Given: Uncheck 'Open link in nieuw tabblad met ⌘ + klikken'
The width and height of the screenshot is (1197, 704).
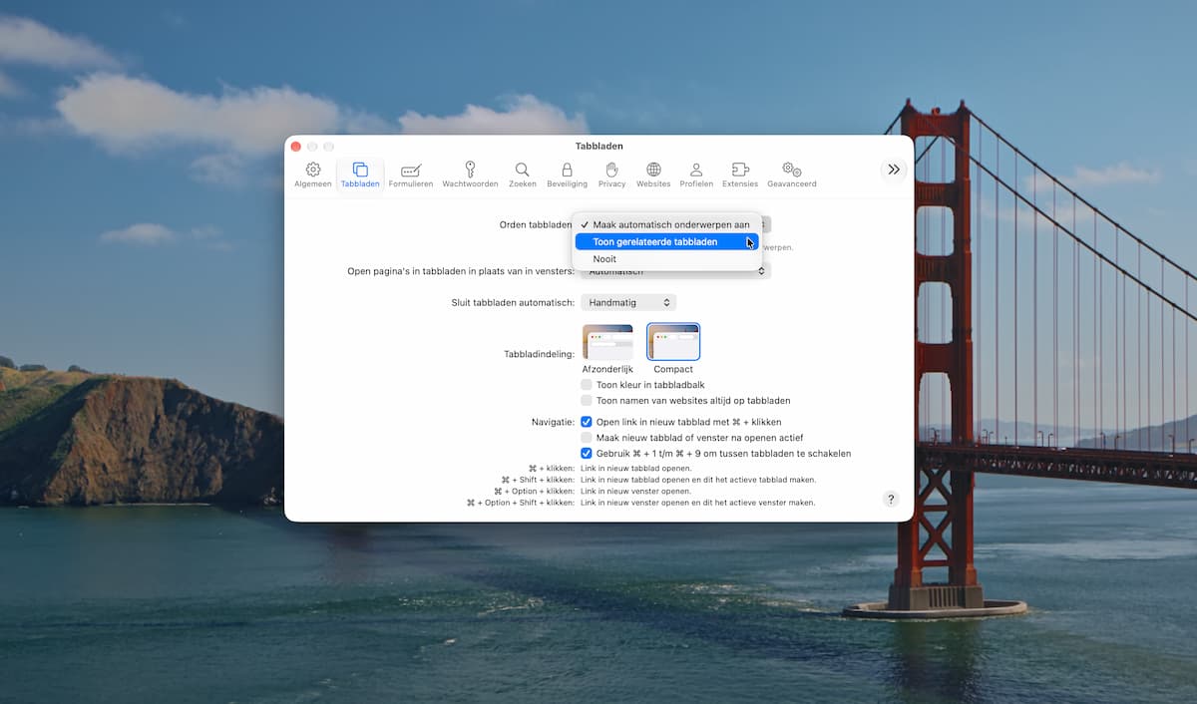Looking at the screenshot, I should pos(587,422).
